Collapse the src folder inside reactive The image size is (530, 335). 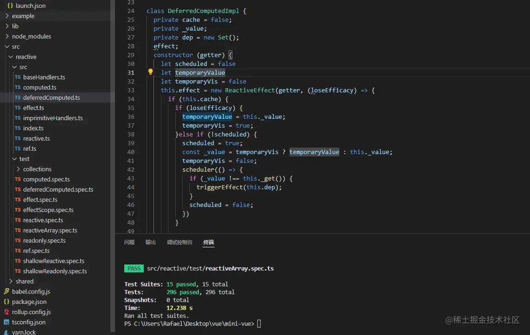[x=14, y=67]
